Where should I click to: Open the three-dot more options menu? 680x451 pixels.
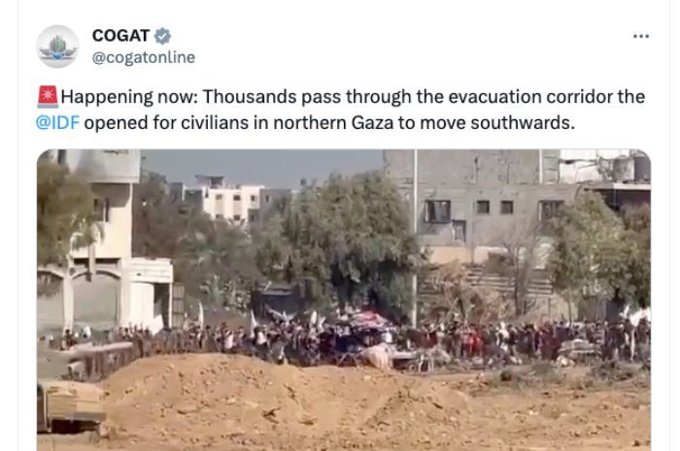[641, 36]
